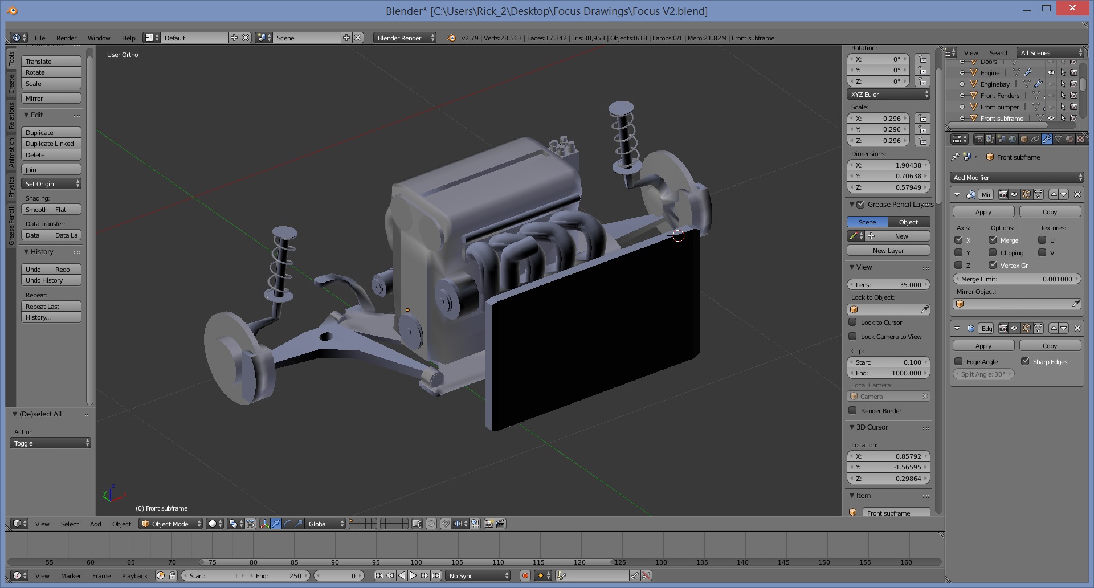Toggle the 3D manipulator widget icon

point(264,524)
